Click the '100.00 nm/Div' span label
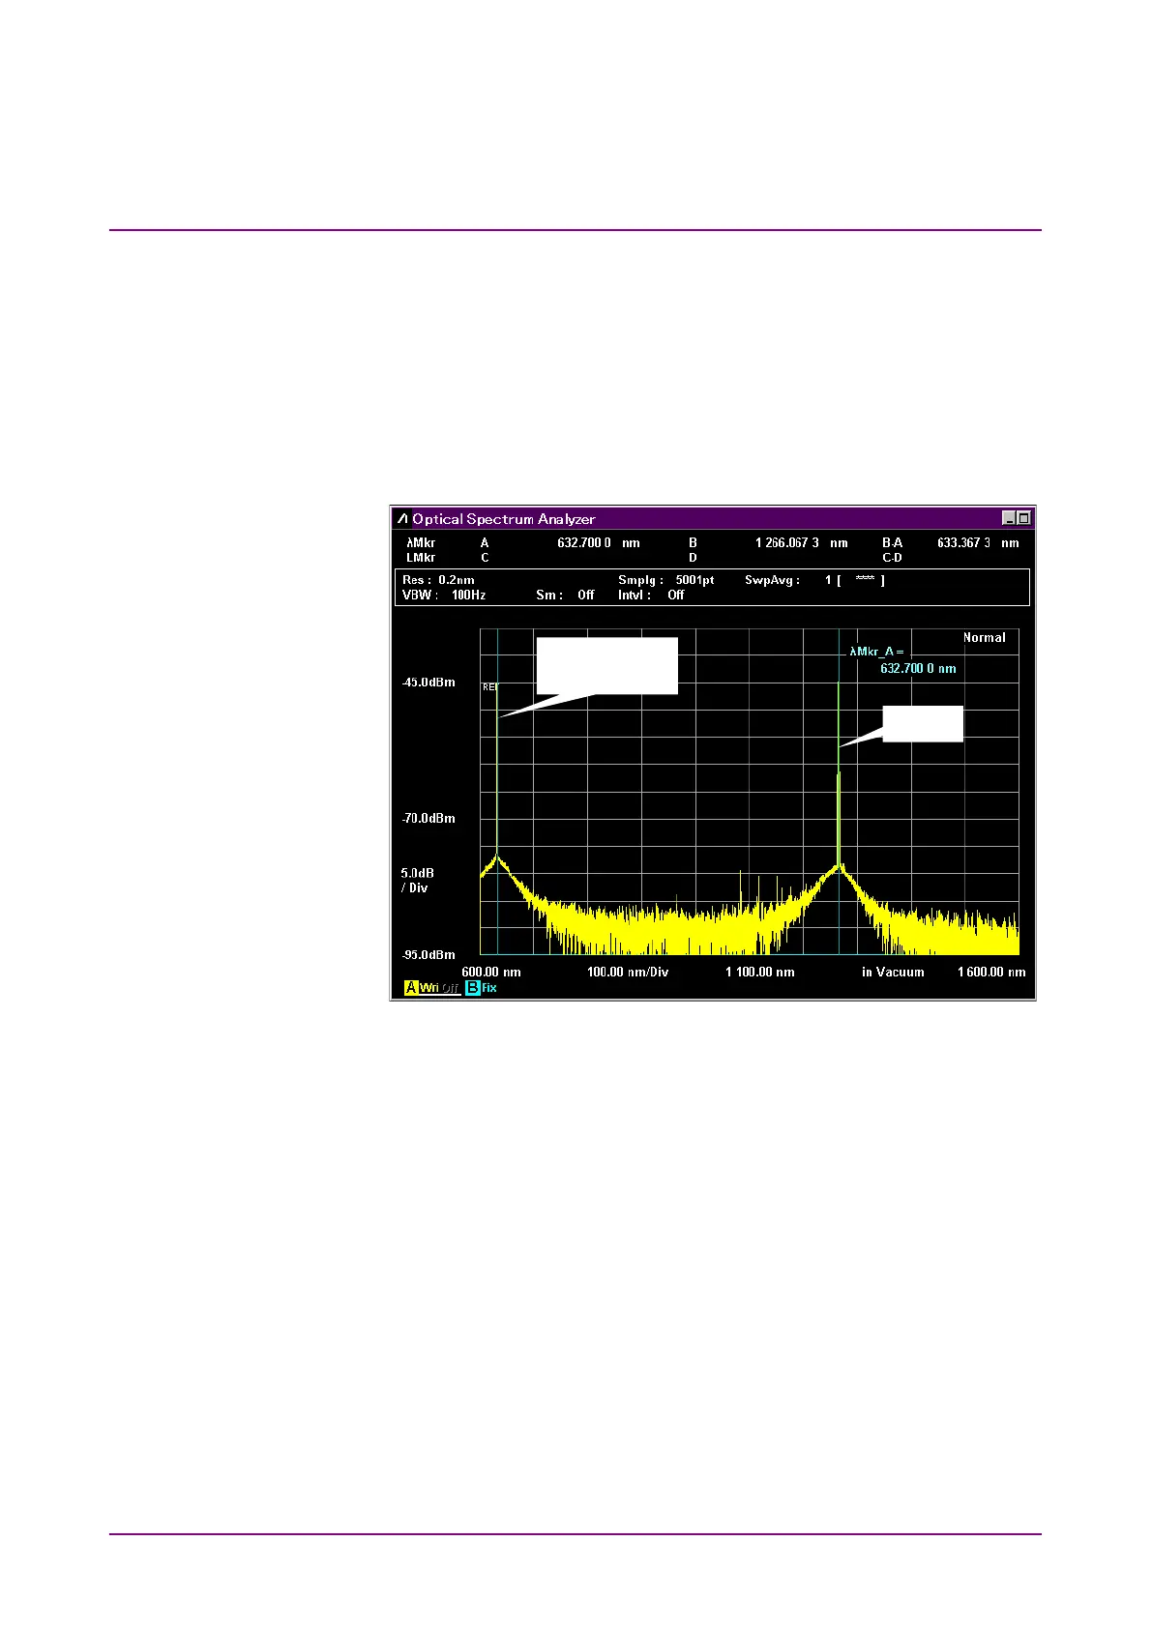The height and width of the screenshot is (1628, 1152). pos(628,973)
